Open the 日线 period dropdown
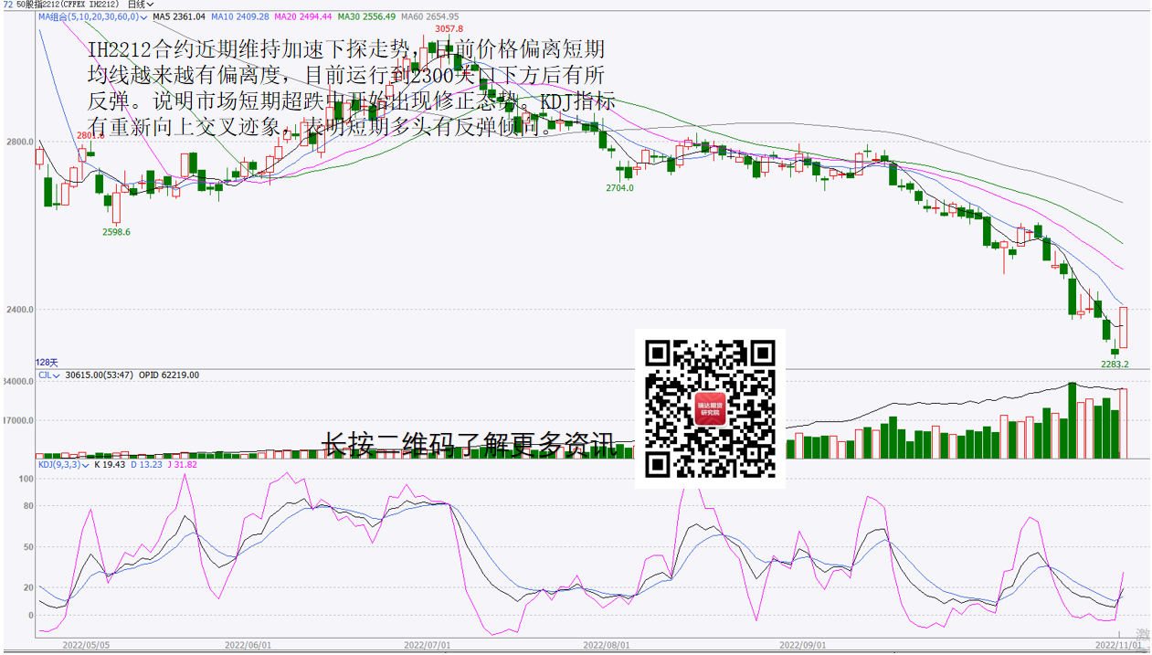The image size is (1152, 655). point(140,5)
